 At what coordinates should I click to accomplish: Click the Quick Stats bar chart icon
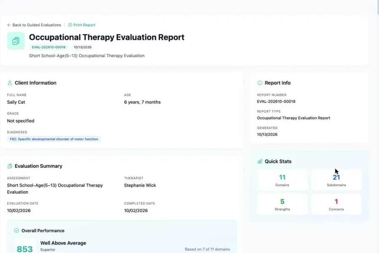click(259, 161)
